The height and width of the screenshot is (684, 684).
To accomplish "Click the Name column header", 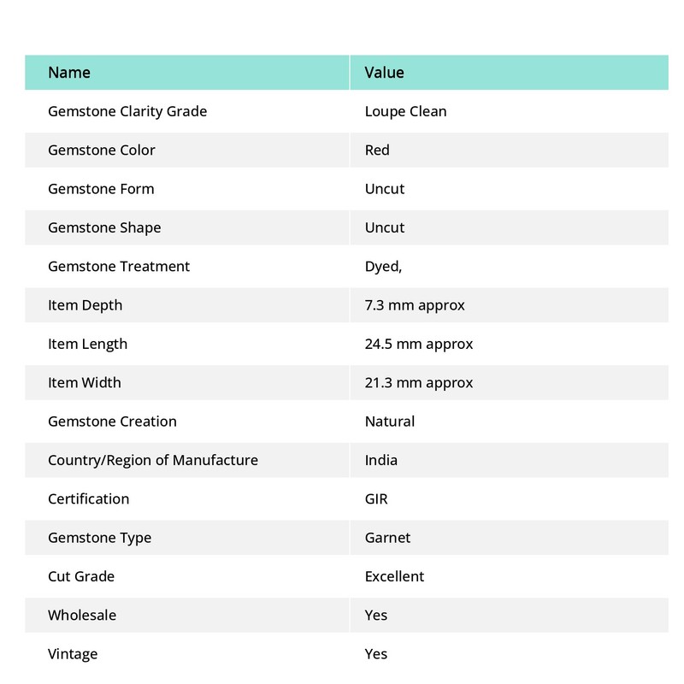I will pos(69,73).
